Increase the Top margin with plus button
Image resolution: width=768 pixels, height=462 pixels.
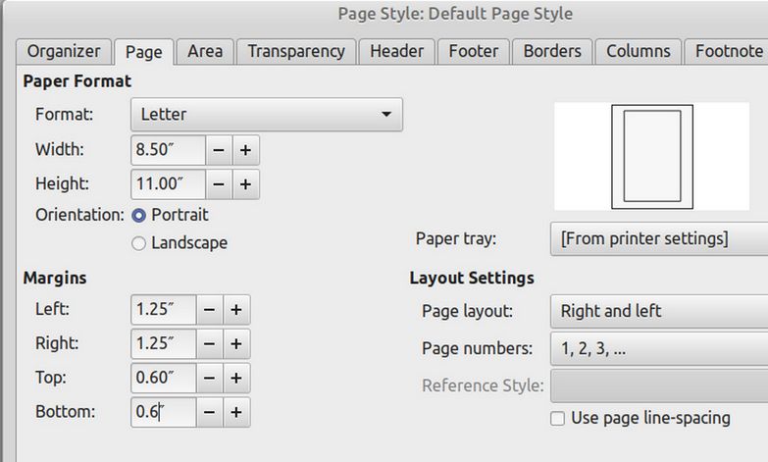(235, 378)
